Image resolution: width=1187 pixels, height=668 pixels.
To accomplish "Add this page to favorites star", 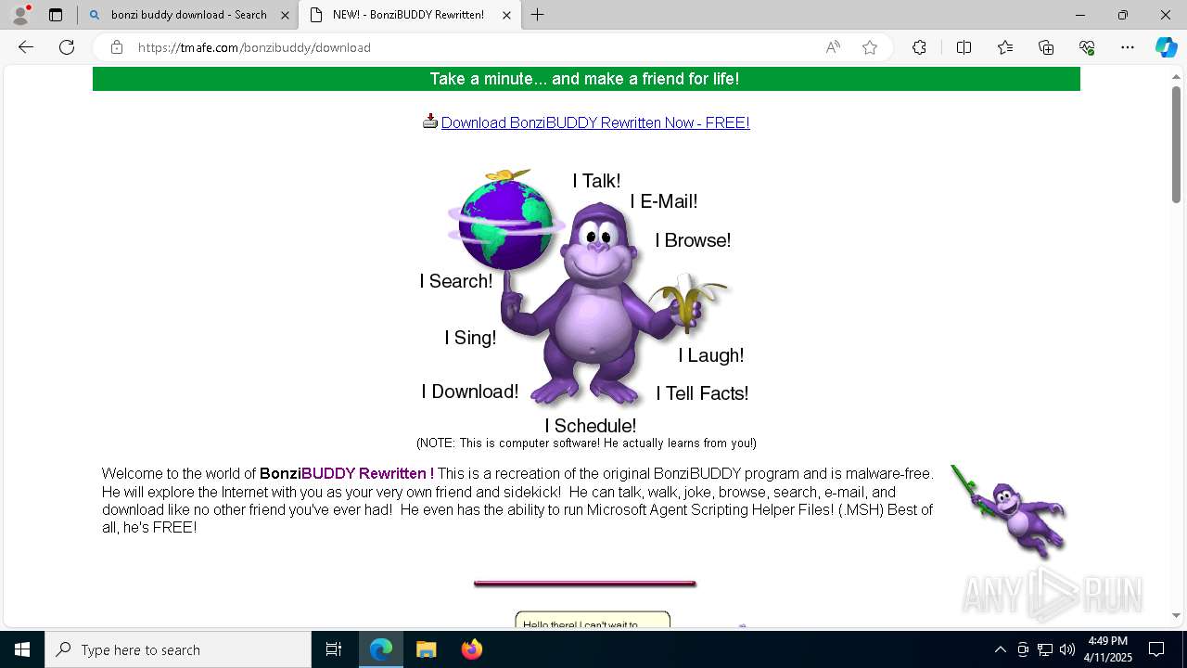I will point(870,47).
